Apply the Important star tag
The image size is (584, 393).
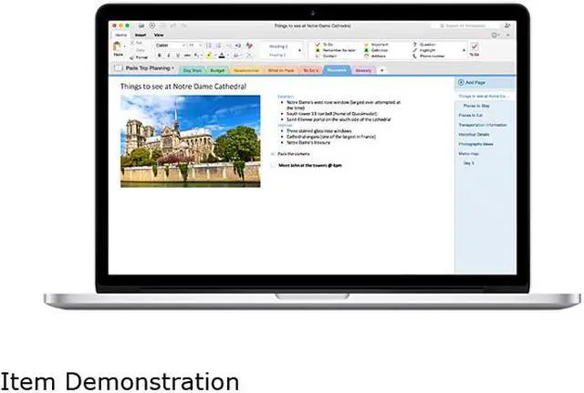(376, 45)
